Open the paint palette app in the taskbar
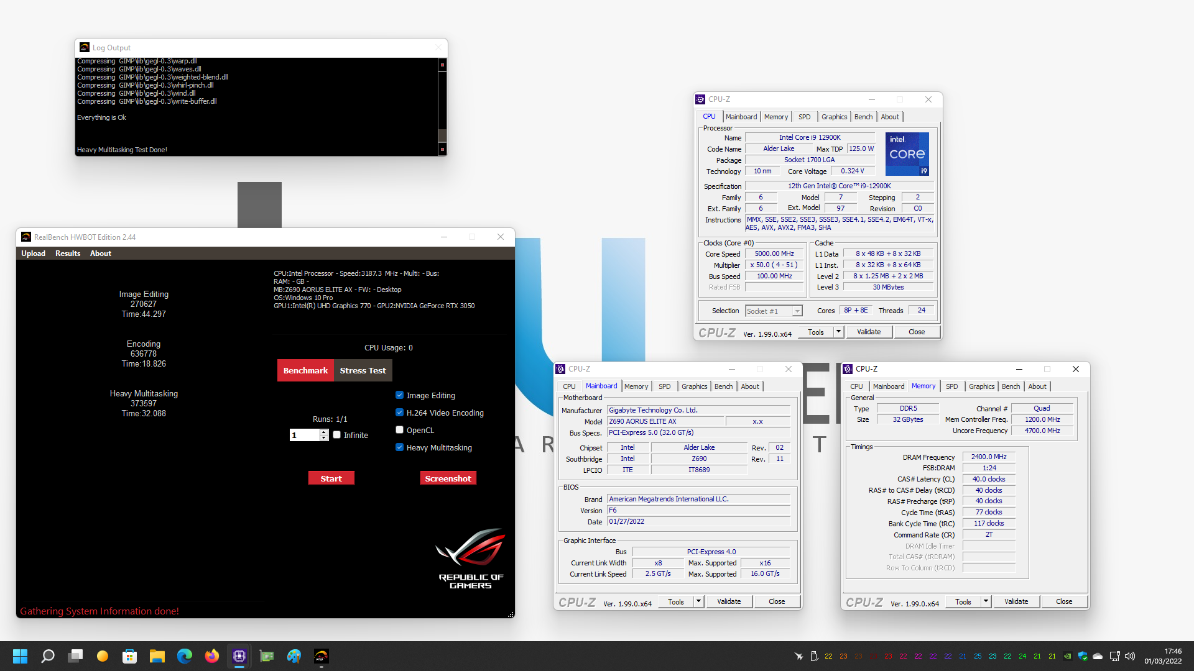 [294, 656]
